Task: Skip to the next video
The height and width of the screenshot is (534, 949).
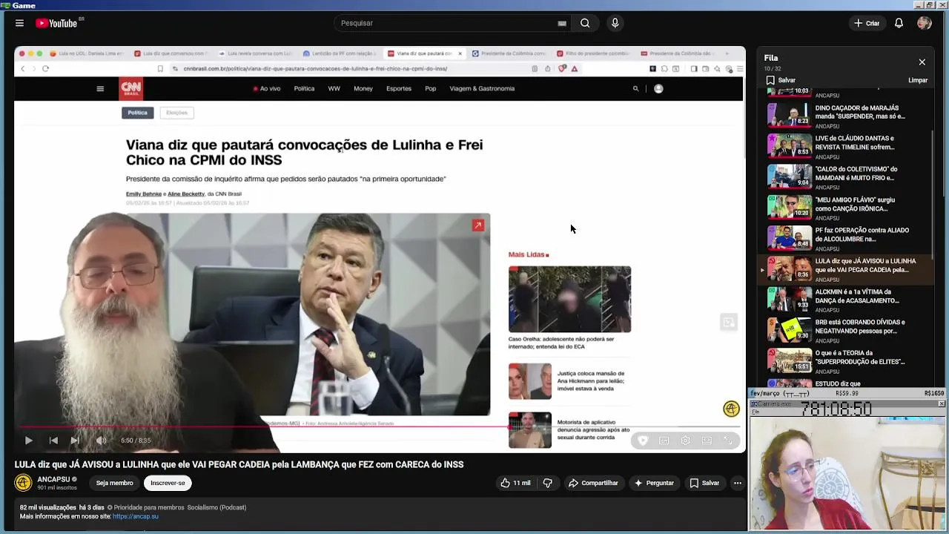Action: pos(75,441)
